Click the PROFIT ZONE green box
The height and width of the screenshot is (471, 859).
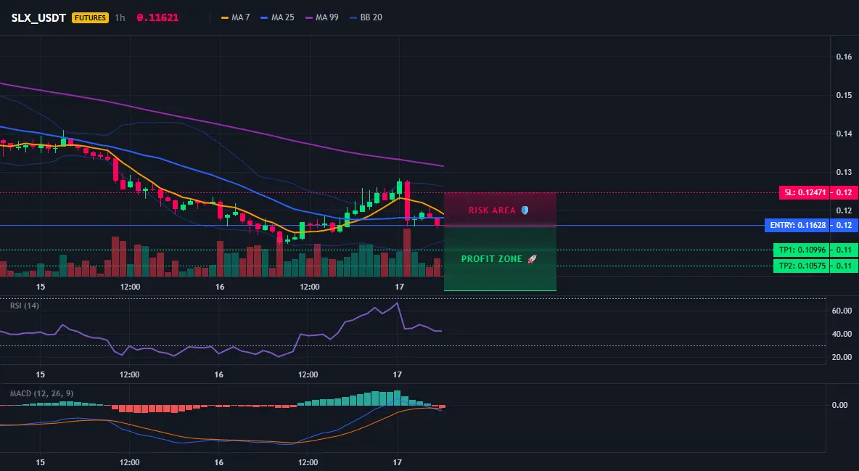click(x=500, y=258)
